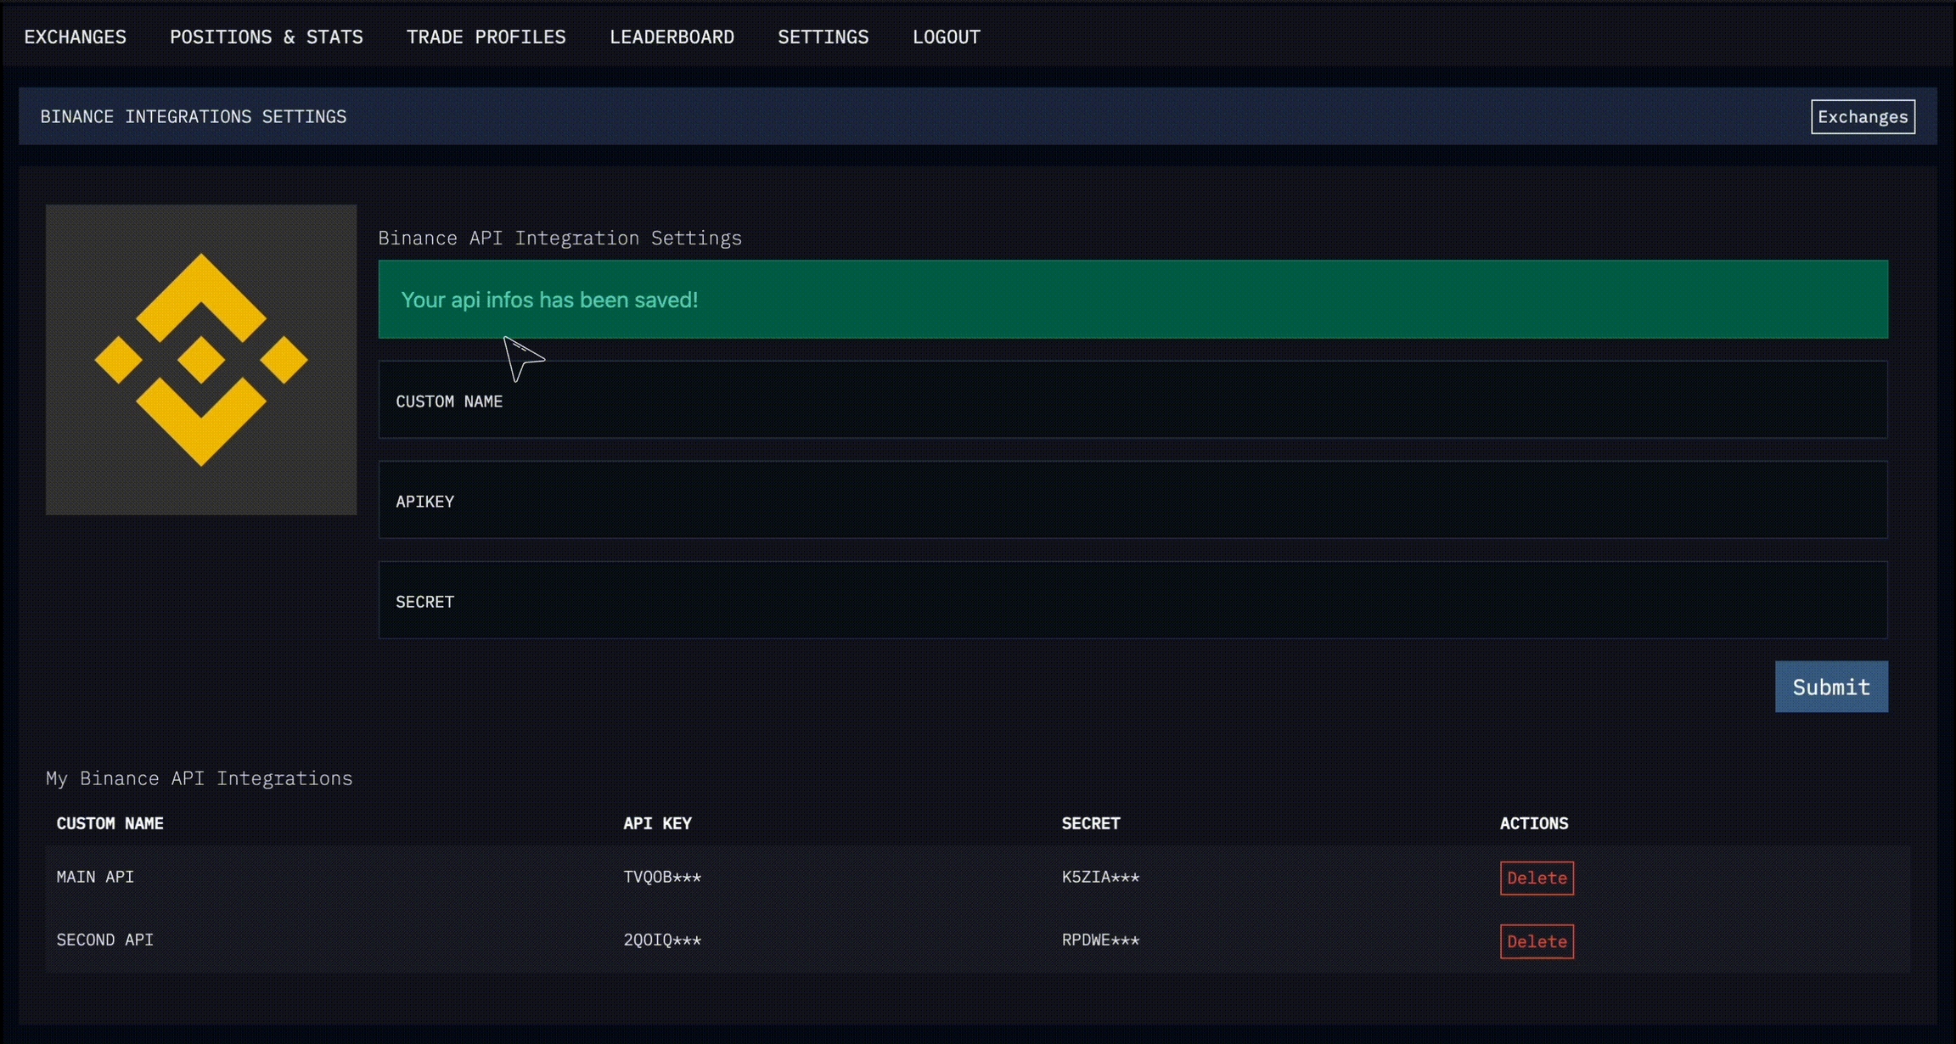
Task: Click the Custom Name column header
Action: tap(110, 823)
